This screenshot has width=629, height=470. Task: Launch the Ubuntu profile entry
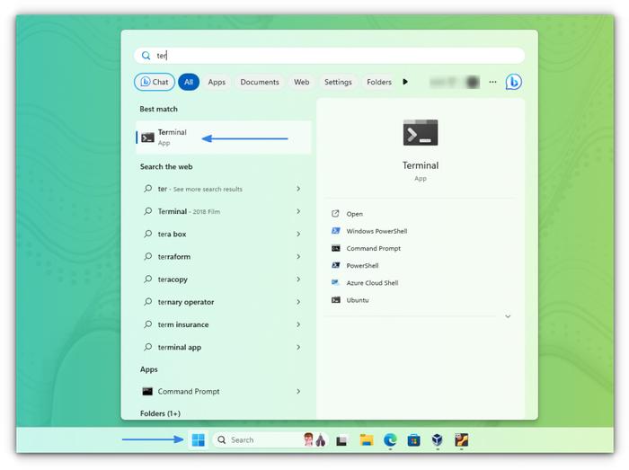357,300
